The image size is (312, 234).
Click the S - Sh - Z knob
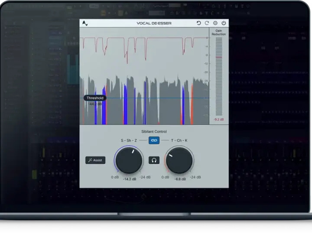click(x=129, y=160)
